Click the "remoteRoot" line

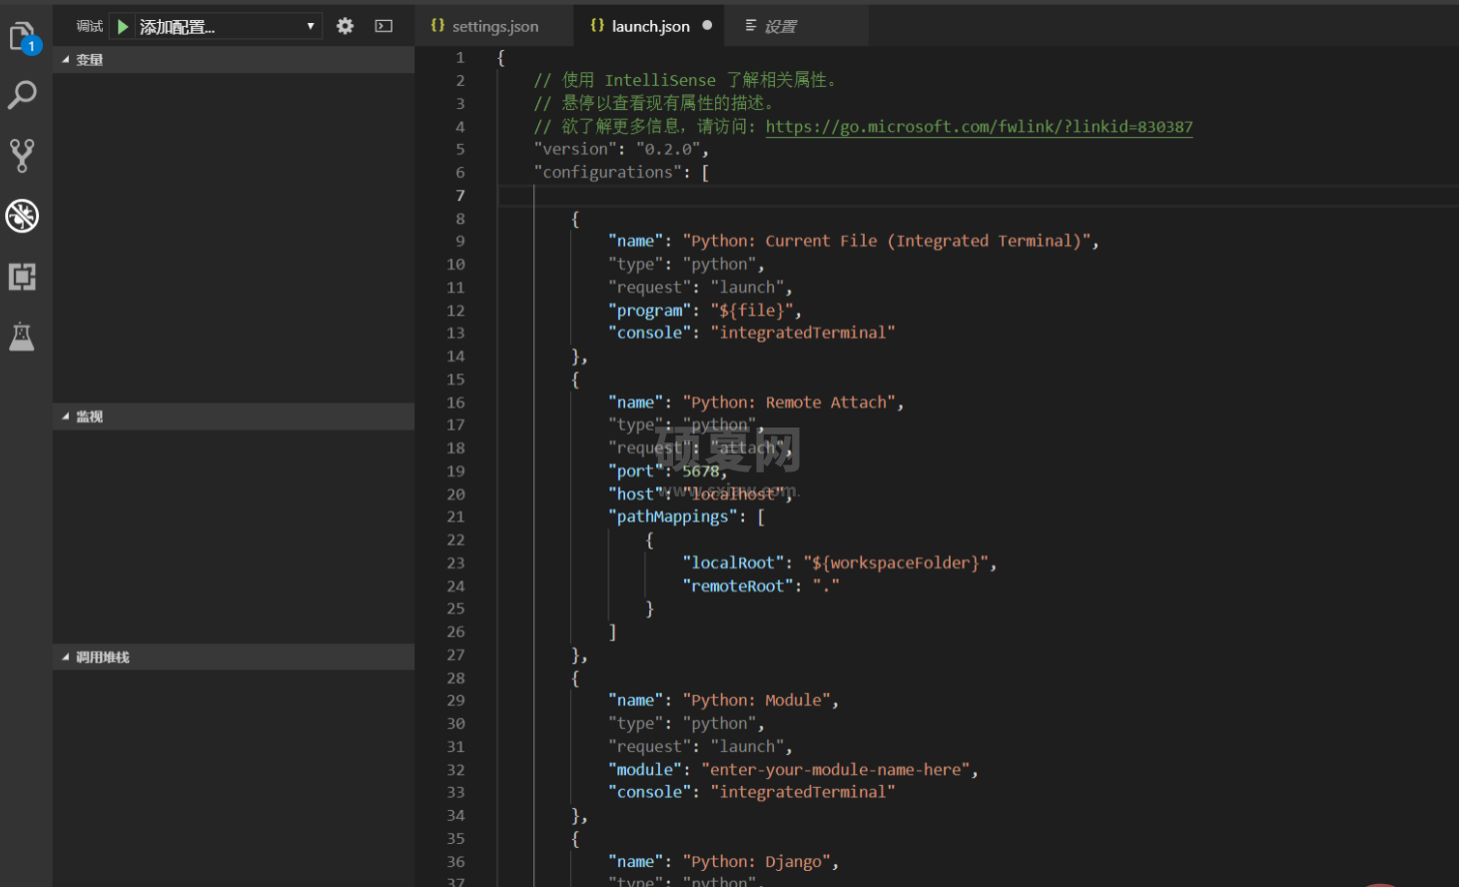point(761,586)
